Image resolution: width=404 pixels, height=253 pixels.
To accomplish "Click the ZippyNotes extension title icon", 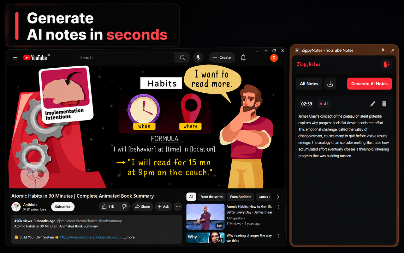I will tap(297, 50).
